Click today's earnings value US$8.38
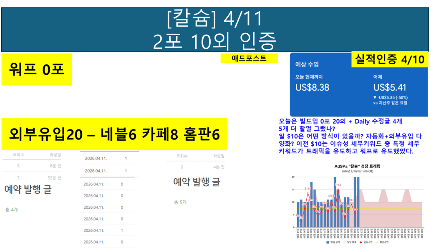This screenshot has height=248, width=431. coord(312,88)
